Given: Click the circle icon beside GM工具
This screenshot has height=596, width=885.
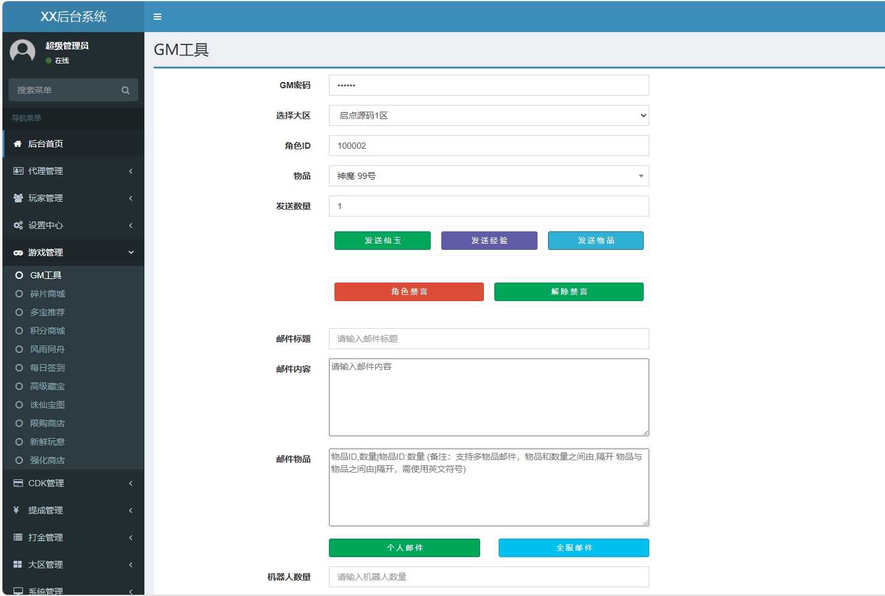Looking at the screenshot, I should [x=19, y=275].
